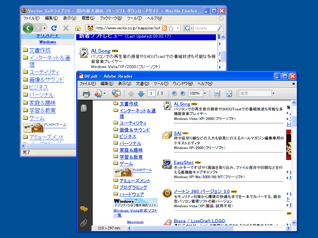
Task: Open 履歴 menu in Firefox
Action: point(88,18)
